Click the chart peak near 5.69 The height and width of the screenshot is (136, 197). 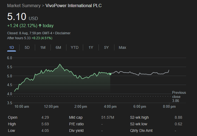(x=60, y=64)
